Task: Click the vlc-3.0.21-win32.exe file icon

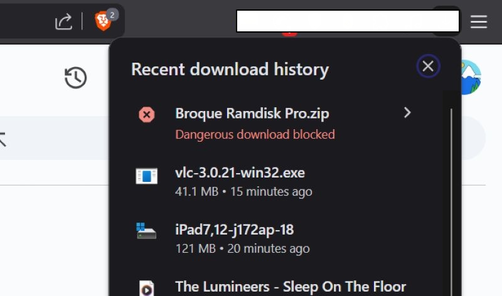Action: (x=146, y=176)
